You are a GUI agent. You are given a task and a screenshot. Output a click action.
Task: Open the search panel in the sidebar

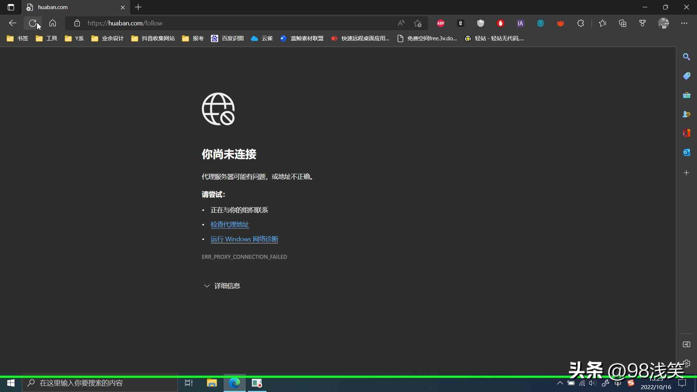click(687, 57)
